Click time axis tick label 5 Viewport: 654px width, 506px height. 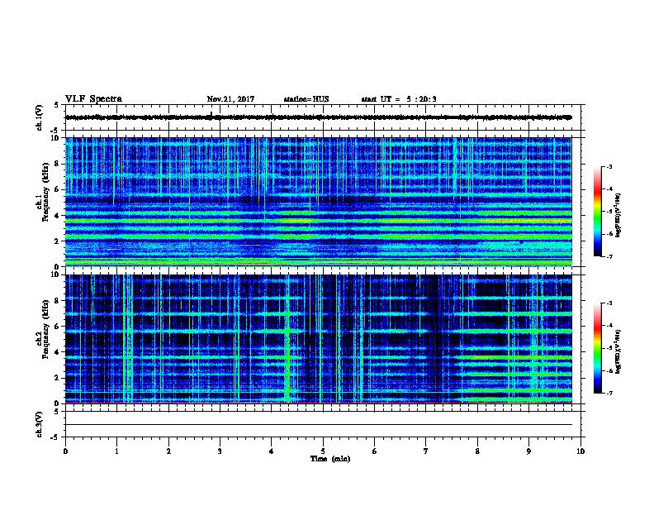(x=323, y=451)
